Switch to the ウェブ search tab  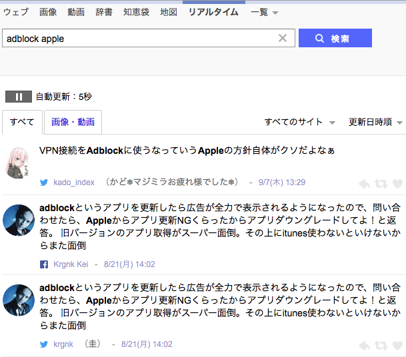click(x=16, y=12)
